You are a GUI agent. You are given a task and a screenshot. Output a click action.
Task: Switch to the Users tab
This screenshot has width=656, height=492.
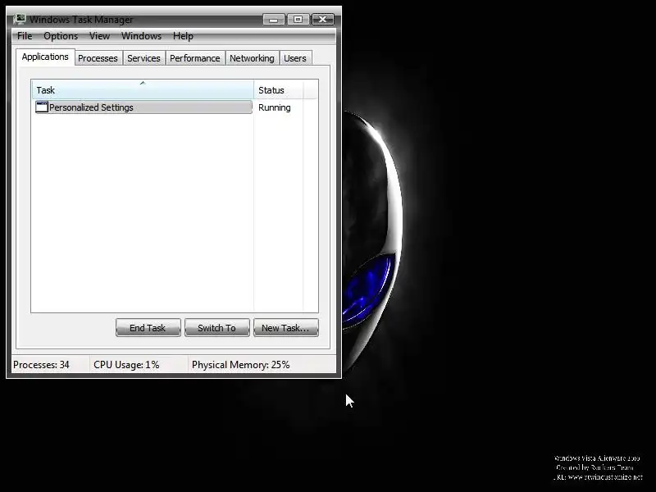pos(295,58)
